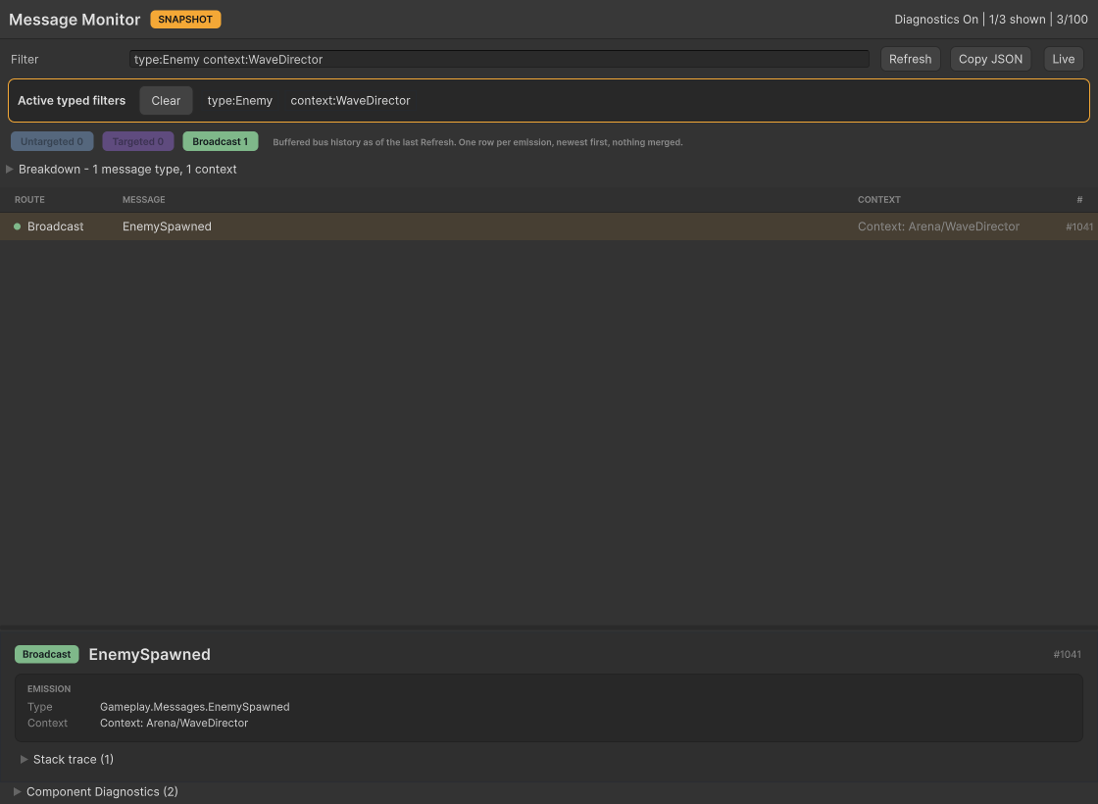1098x804 pixels.
Task: Click the MESSAGE column header
Action: 143,200
